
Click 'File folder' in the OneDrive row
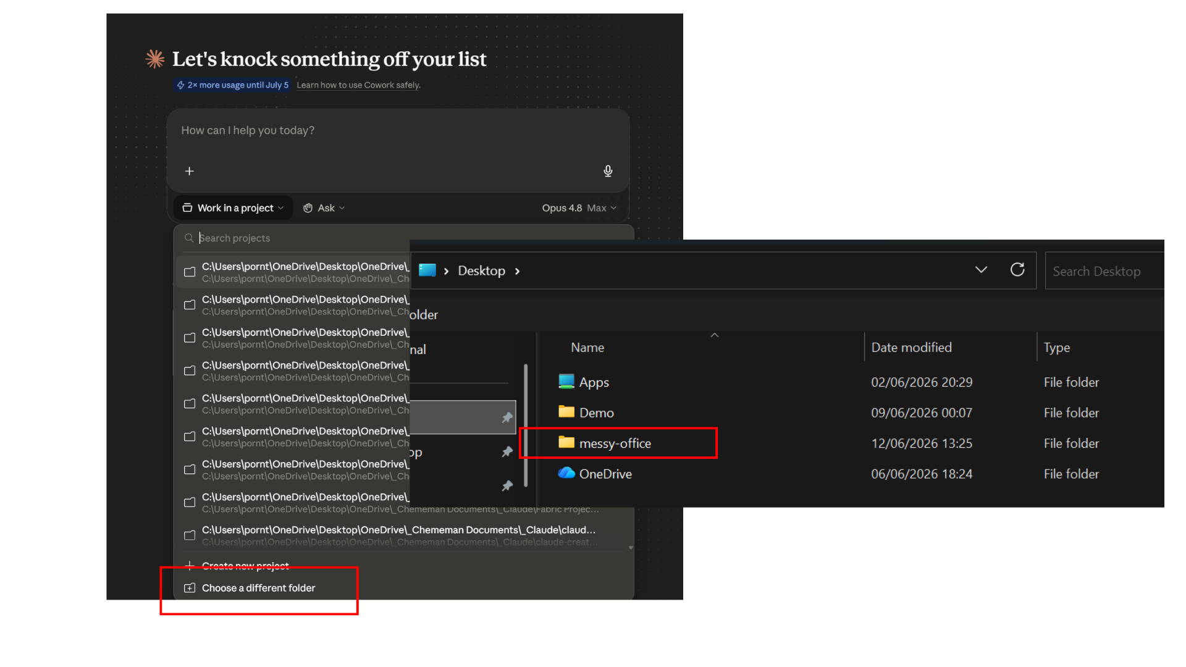(x=1071, y=474)
